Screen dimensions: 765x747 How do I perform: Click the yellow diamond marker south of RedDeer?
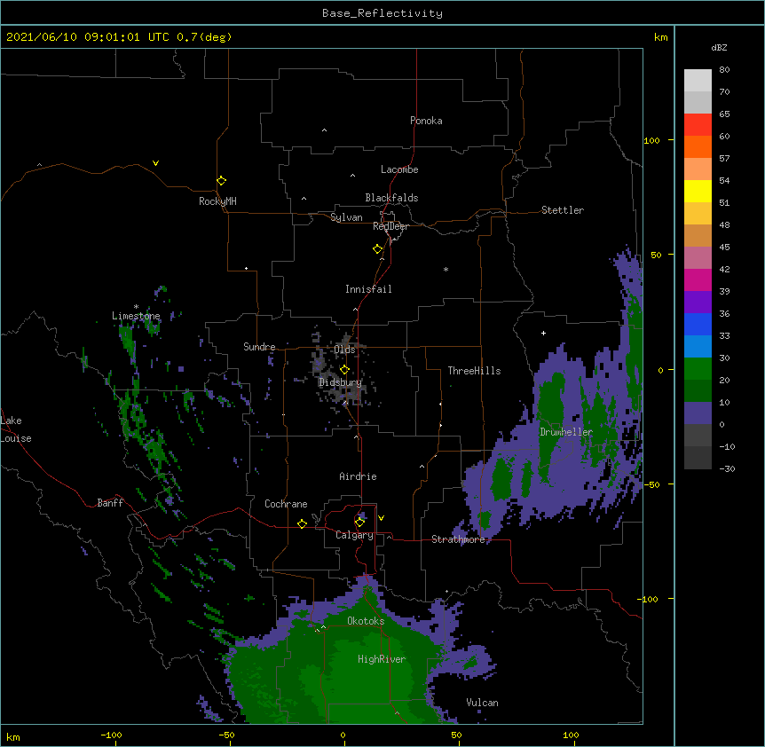(x=377, y=249)
